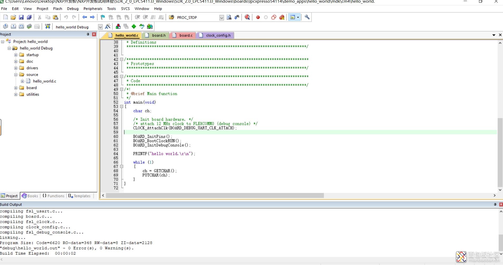Open the window layout dropdown arrow
This screenshot has width=503, height=265.
tap(298, 17)
